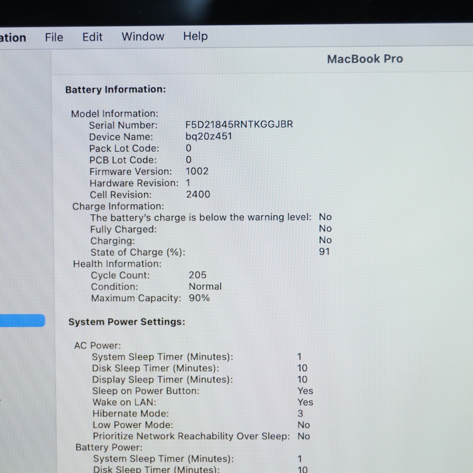Click the "Battery Power:" label

coord(109,447)
